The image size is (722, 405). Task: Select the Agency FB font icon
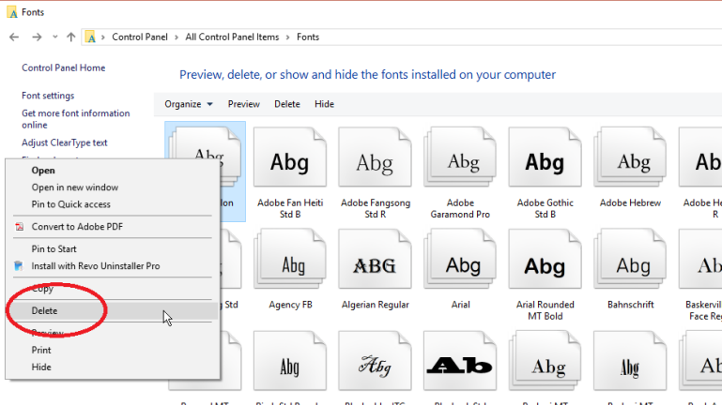[x=289, y=260]
